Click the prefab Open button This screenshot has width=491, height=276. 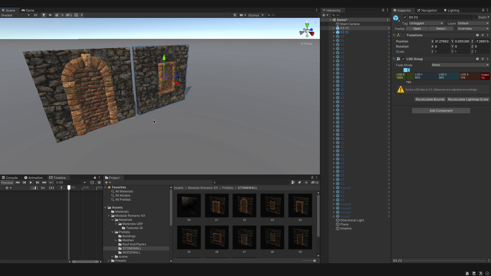tap(417, 29)
